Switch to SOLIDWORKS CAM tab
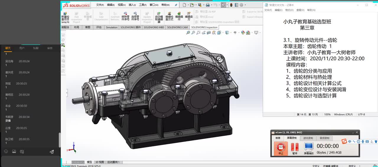The width and height of the screenshot is (378, 167). click(177, 27)
